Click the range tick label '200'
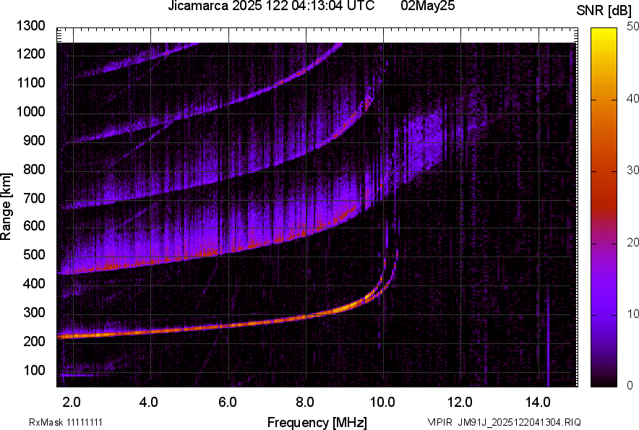The image size is (639, 430). pyautogui.click(x=34, y=341)
